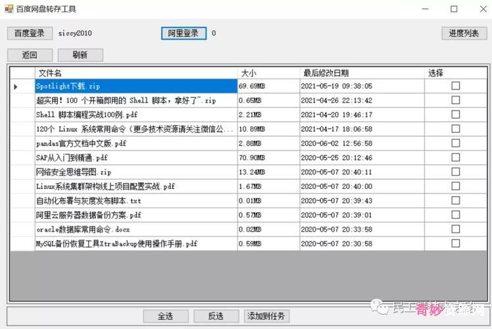
Task: Click the 反选 invert selection button
Action: 216,316
